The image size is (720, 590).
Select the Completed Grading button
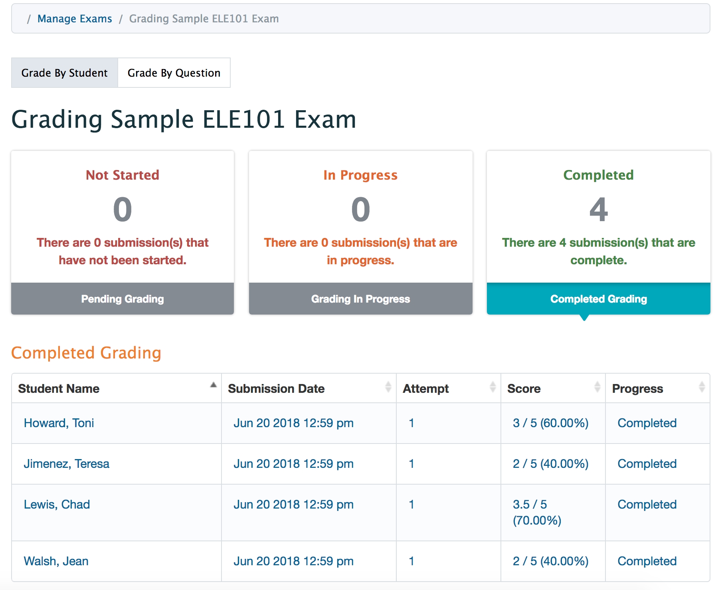[x=598, y=299]
